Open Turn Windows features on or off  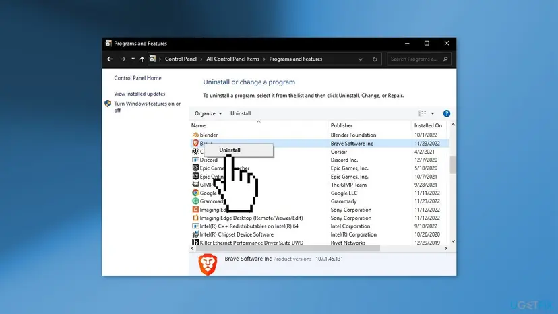pyautogui.click(x=148, y=107)
